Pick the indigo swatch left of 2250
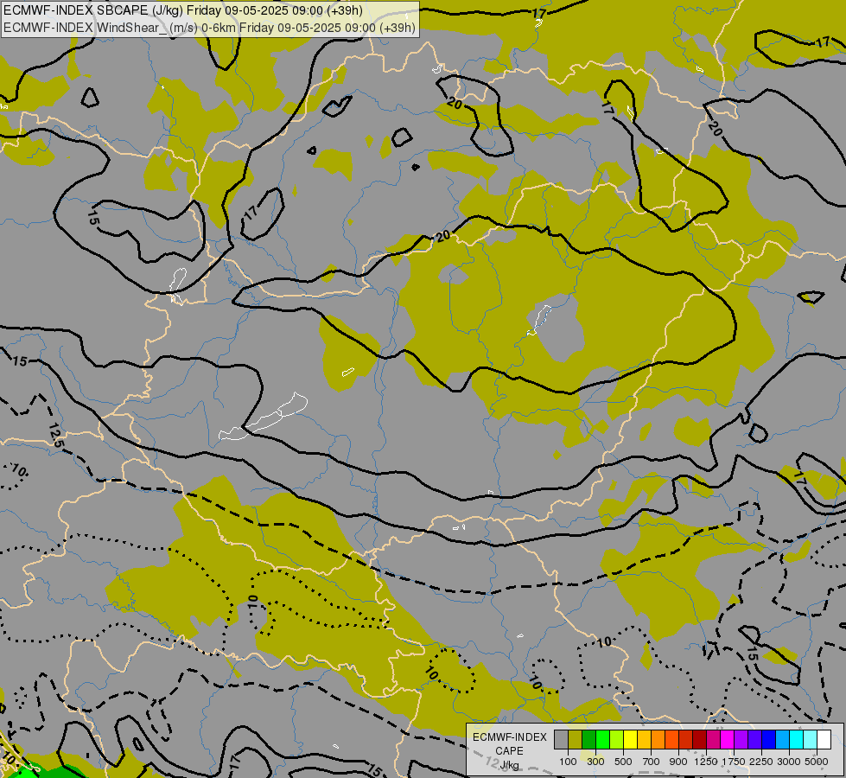This screenshot has height=778, width=846. click(754, 739)
